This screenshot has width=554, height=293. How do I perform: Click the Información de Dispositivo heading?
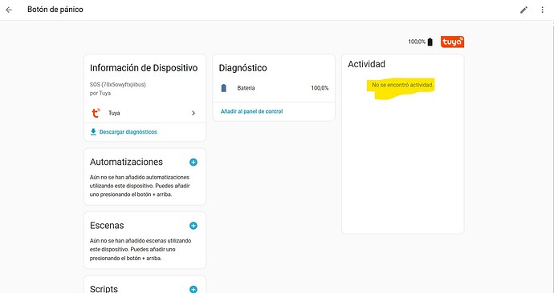click(x=144, y=67)
